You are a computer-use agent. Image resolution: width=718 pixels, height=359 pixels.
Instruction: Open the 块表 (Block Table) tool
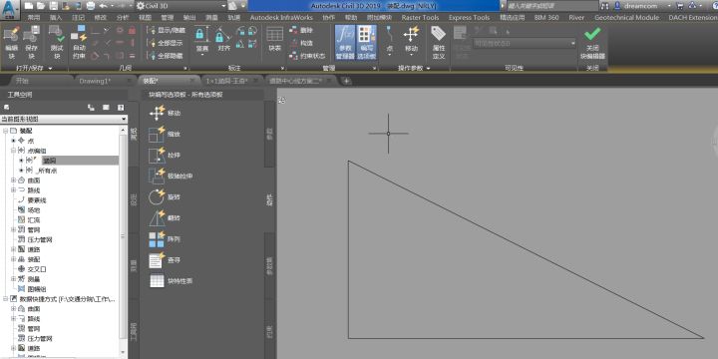275,39
